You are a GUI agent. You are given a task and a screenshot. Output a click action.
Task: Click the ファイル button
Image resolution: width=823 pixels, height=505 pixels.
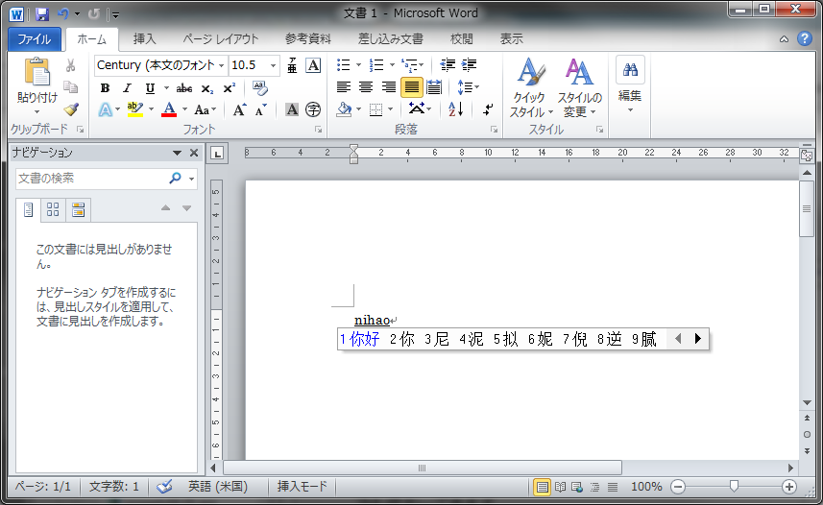34,39
